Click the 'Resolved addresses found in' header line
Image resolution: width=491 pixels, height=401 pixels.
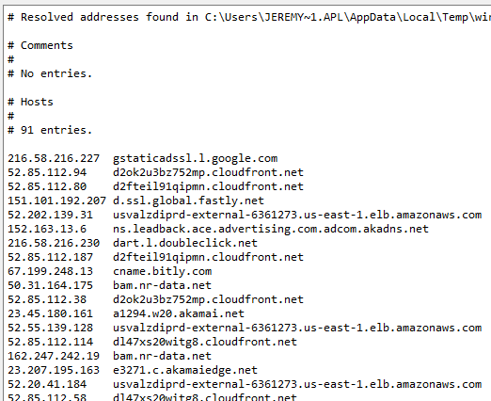(249, 17)
